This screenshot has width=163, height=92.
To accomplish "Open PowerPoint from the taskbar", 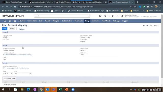I will [x=66, y=89].
